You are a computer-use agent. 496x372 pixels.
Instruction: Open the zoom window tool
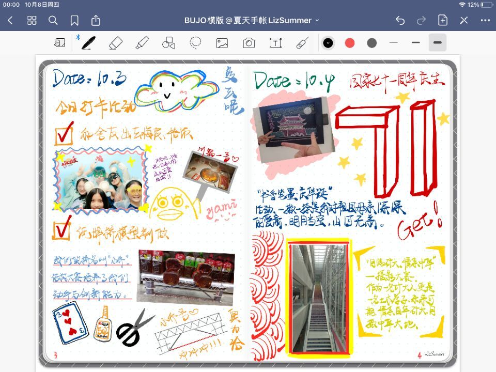[60, 43]
